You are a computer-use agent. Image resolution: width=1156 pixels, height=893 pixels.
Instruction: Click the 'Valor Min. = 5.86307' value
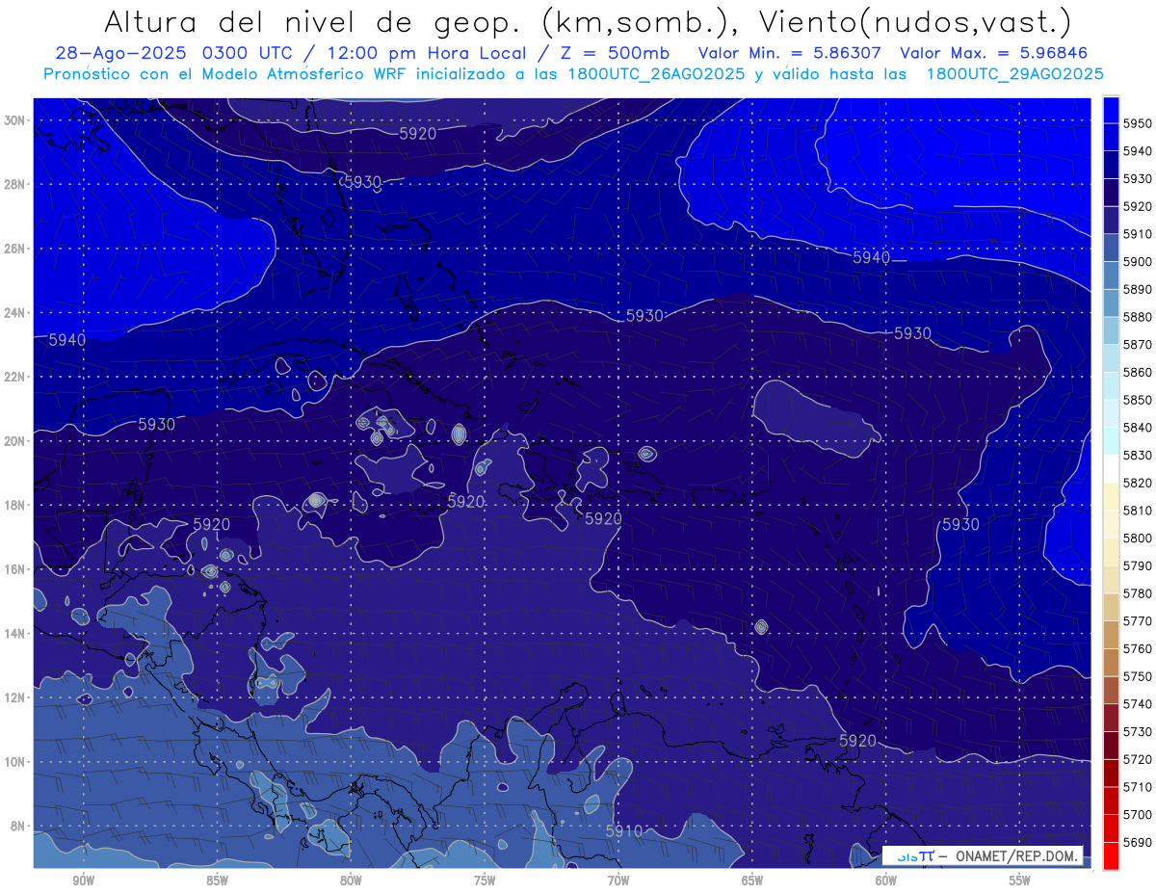[x=789, y=53]
